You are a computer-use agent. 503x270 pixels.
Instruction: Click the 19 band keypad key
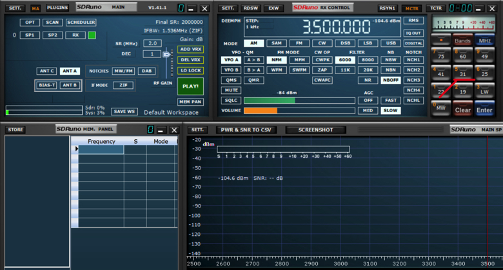click(462, 90)
